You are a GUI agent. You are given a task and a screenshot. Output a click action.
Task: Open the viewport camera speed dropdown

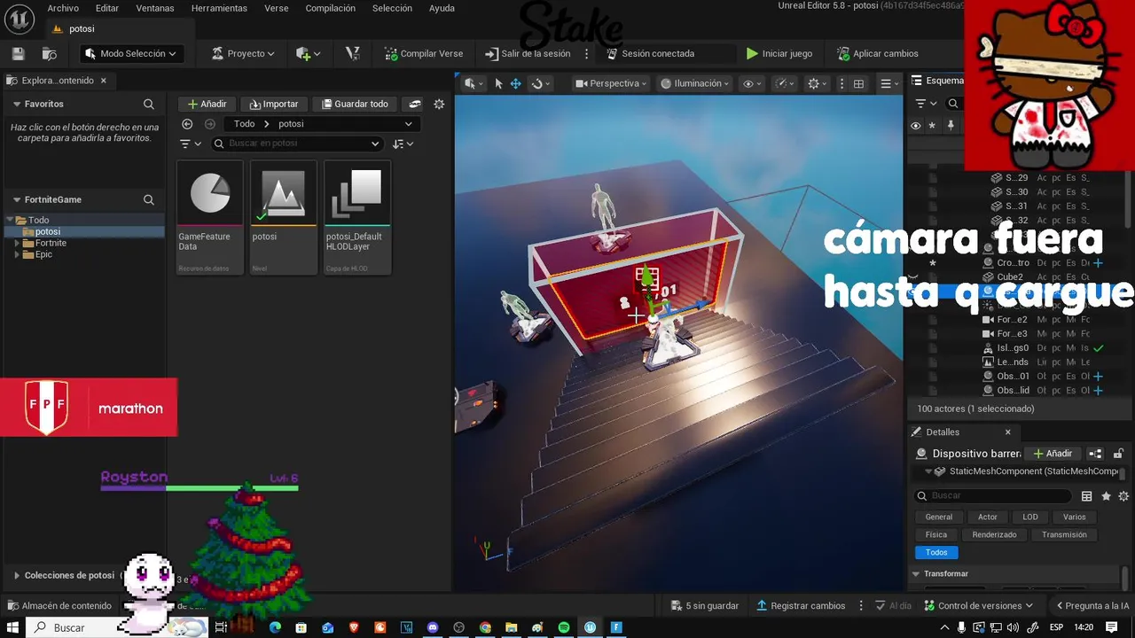coord(785,83)
